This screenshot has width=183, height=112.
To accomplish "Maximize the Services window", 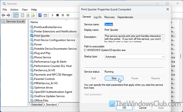I will click(167, 4).
